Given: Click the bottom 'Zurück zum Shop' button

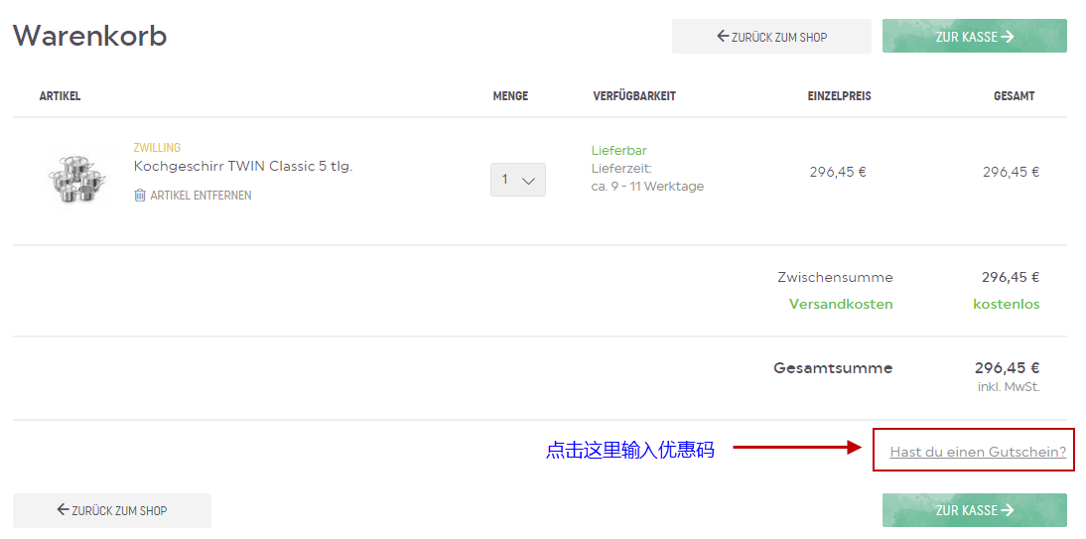Looking at the screenshot, I should coord(112,510).
